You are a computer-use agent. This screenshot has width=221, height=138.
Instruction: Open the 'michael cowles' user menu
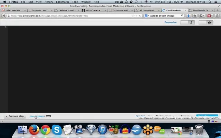pyautogui.click(x=195, y=2)
